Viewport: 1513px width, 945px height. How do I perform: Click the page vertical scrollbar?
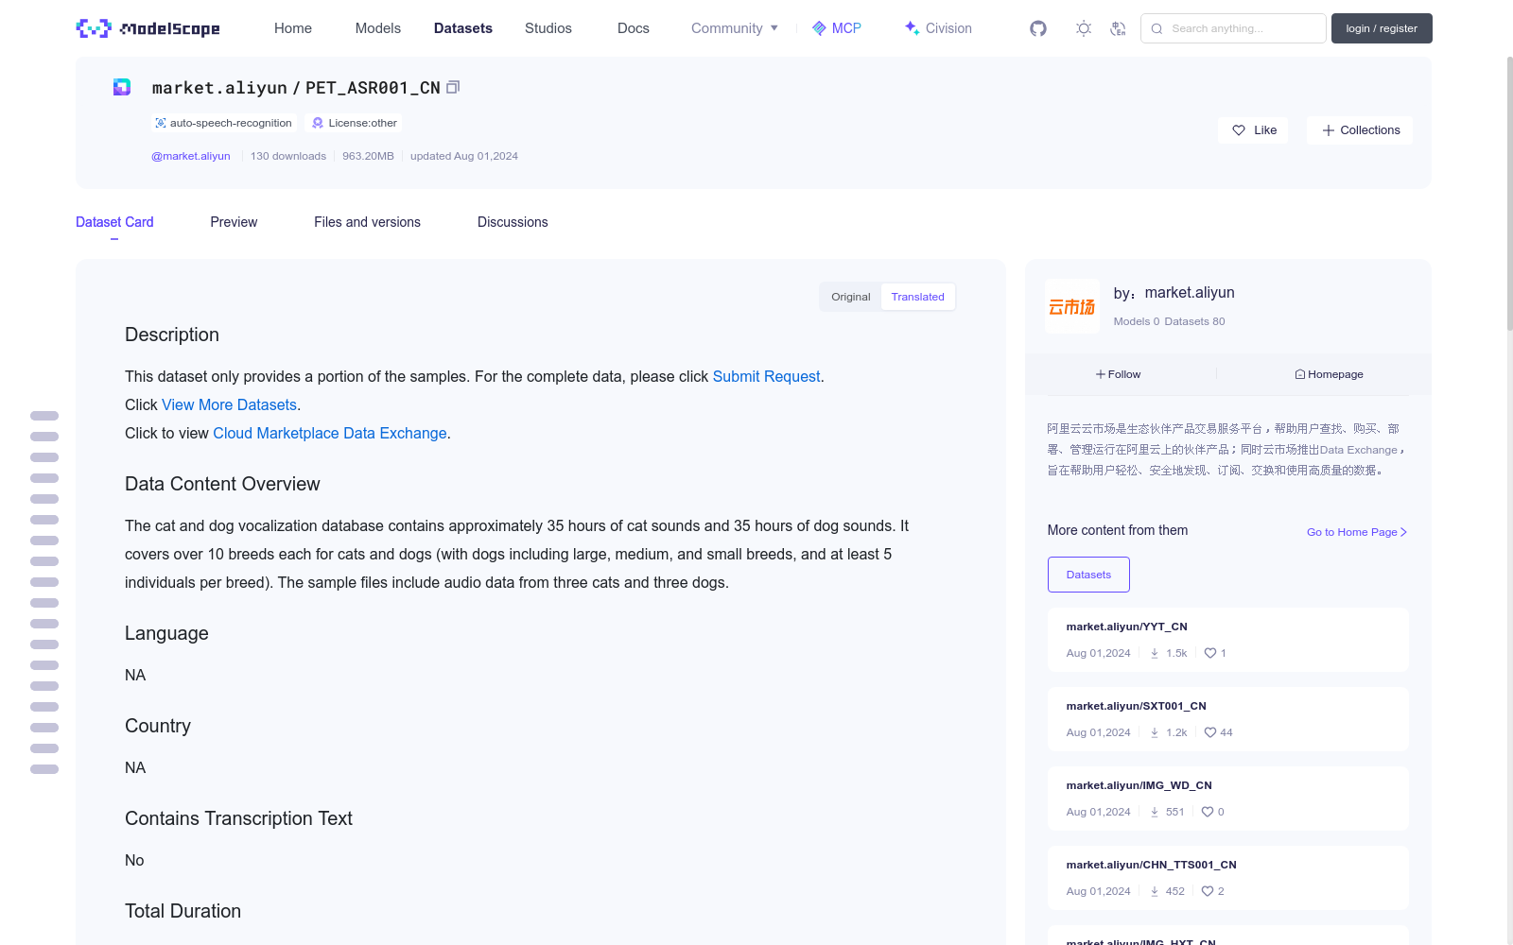point(1509,194)
